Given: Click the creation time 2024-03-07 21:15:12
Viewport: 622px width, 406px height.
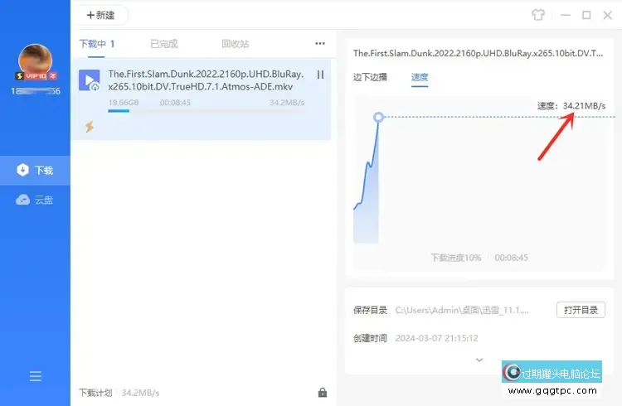Looking at the screenshot, I should coord(436,338).
